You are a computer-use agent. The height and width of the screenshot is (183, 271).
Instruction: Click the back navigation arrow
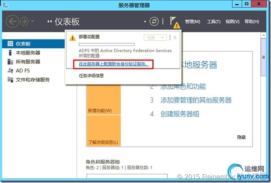coord(12,21)
